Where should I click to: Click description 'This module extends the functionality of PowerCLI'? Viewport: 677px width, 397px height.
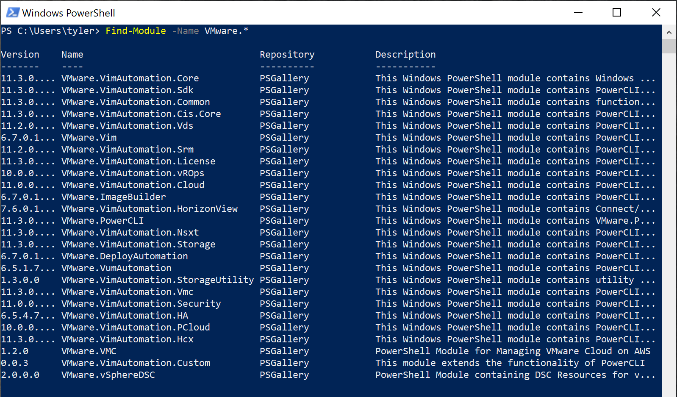pyautogui.click(x=510, y=363)
